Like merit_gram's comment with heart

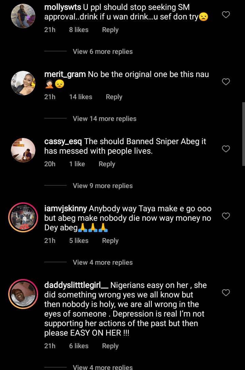coord(226,82)
